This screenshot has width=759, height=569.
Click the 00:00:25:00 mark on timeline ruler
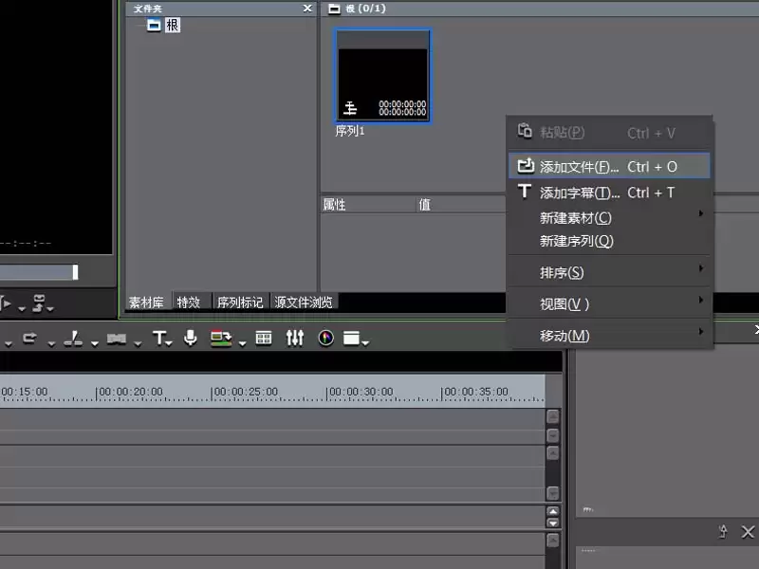[x=246, y=392]
